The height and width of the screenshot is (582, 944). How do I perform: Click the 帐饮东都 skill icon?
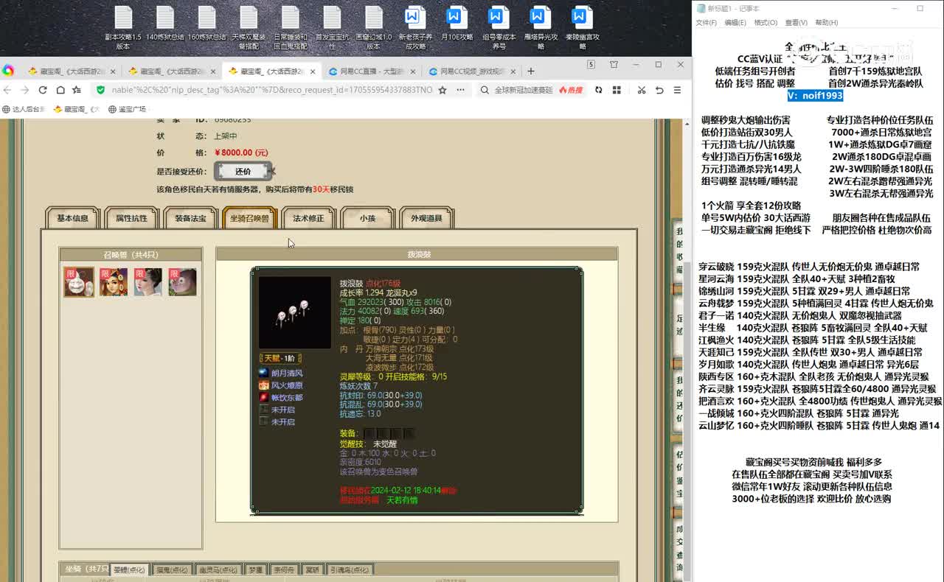pos(264,397)
